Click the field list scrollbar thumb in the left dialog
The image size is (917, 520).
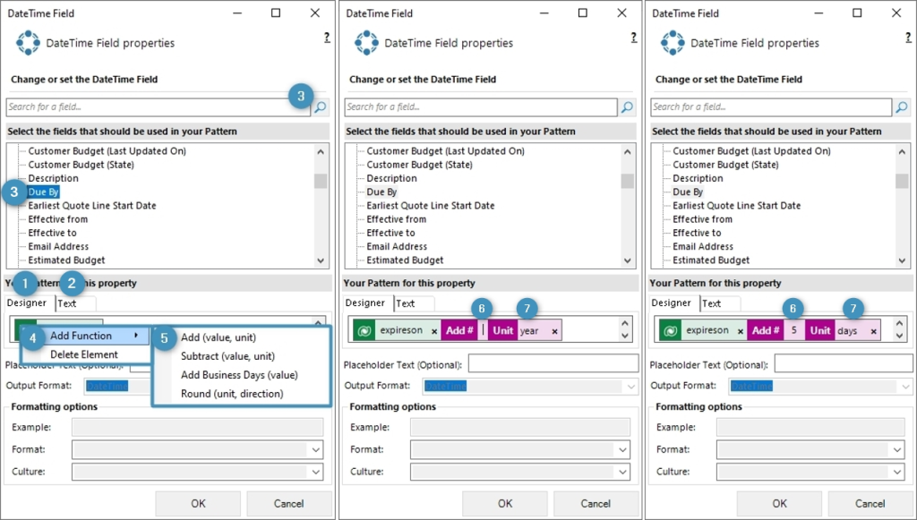[321, 181]
